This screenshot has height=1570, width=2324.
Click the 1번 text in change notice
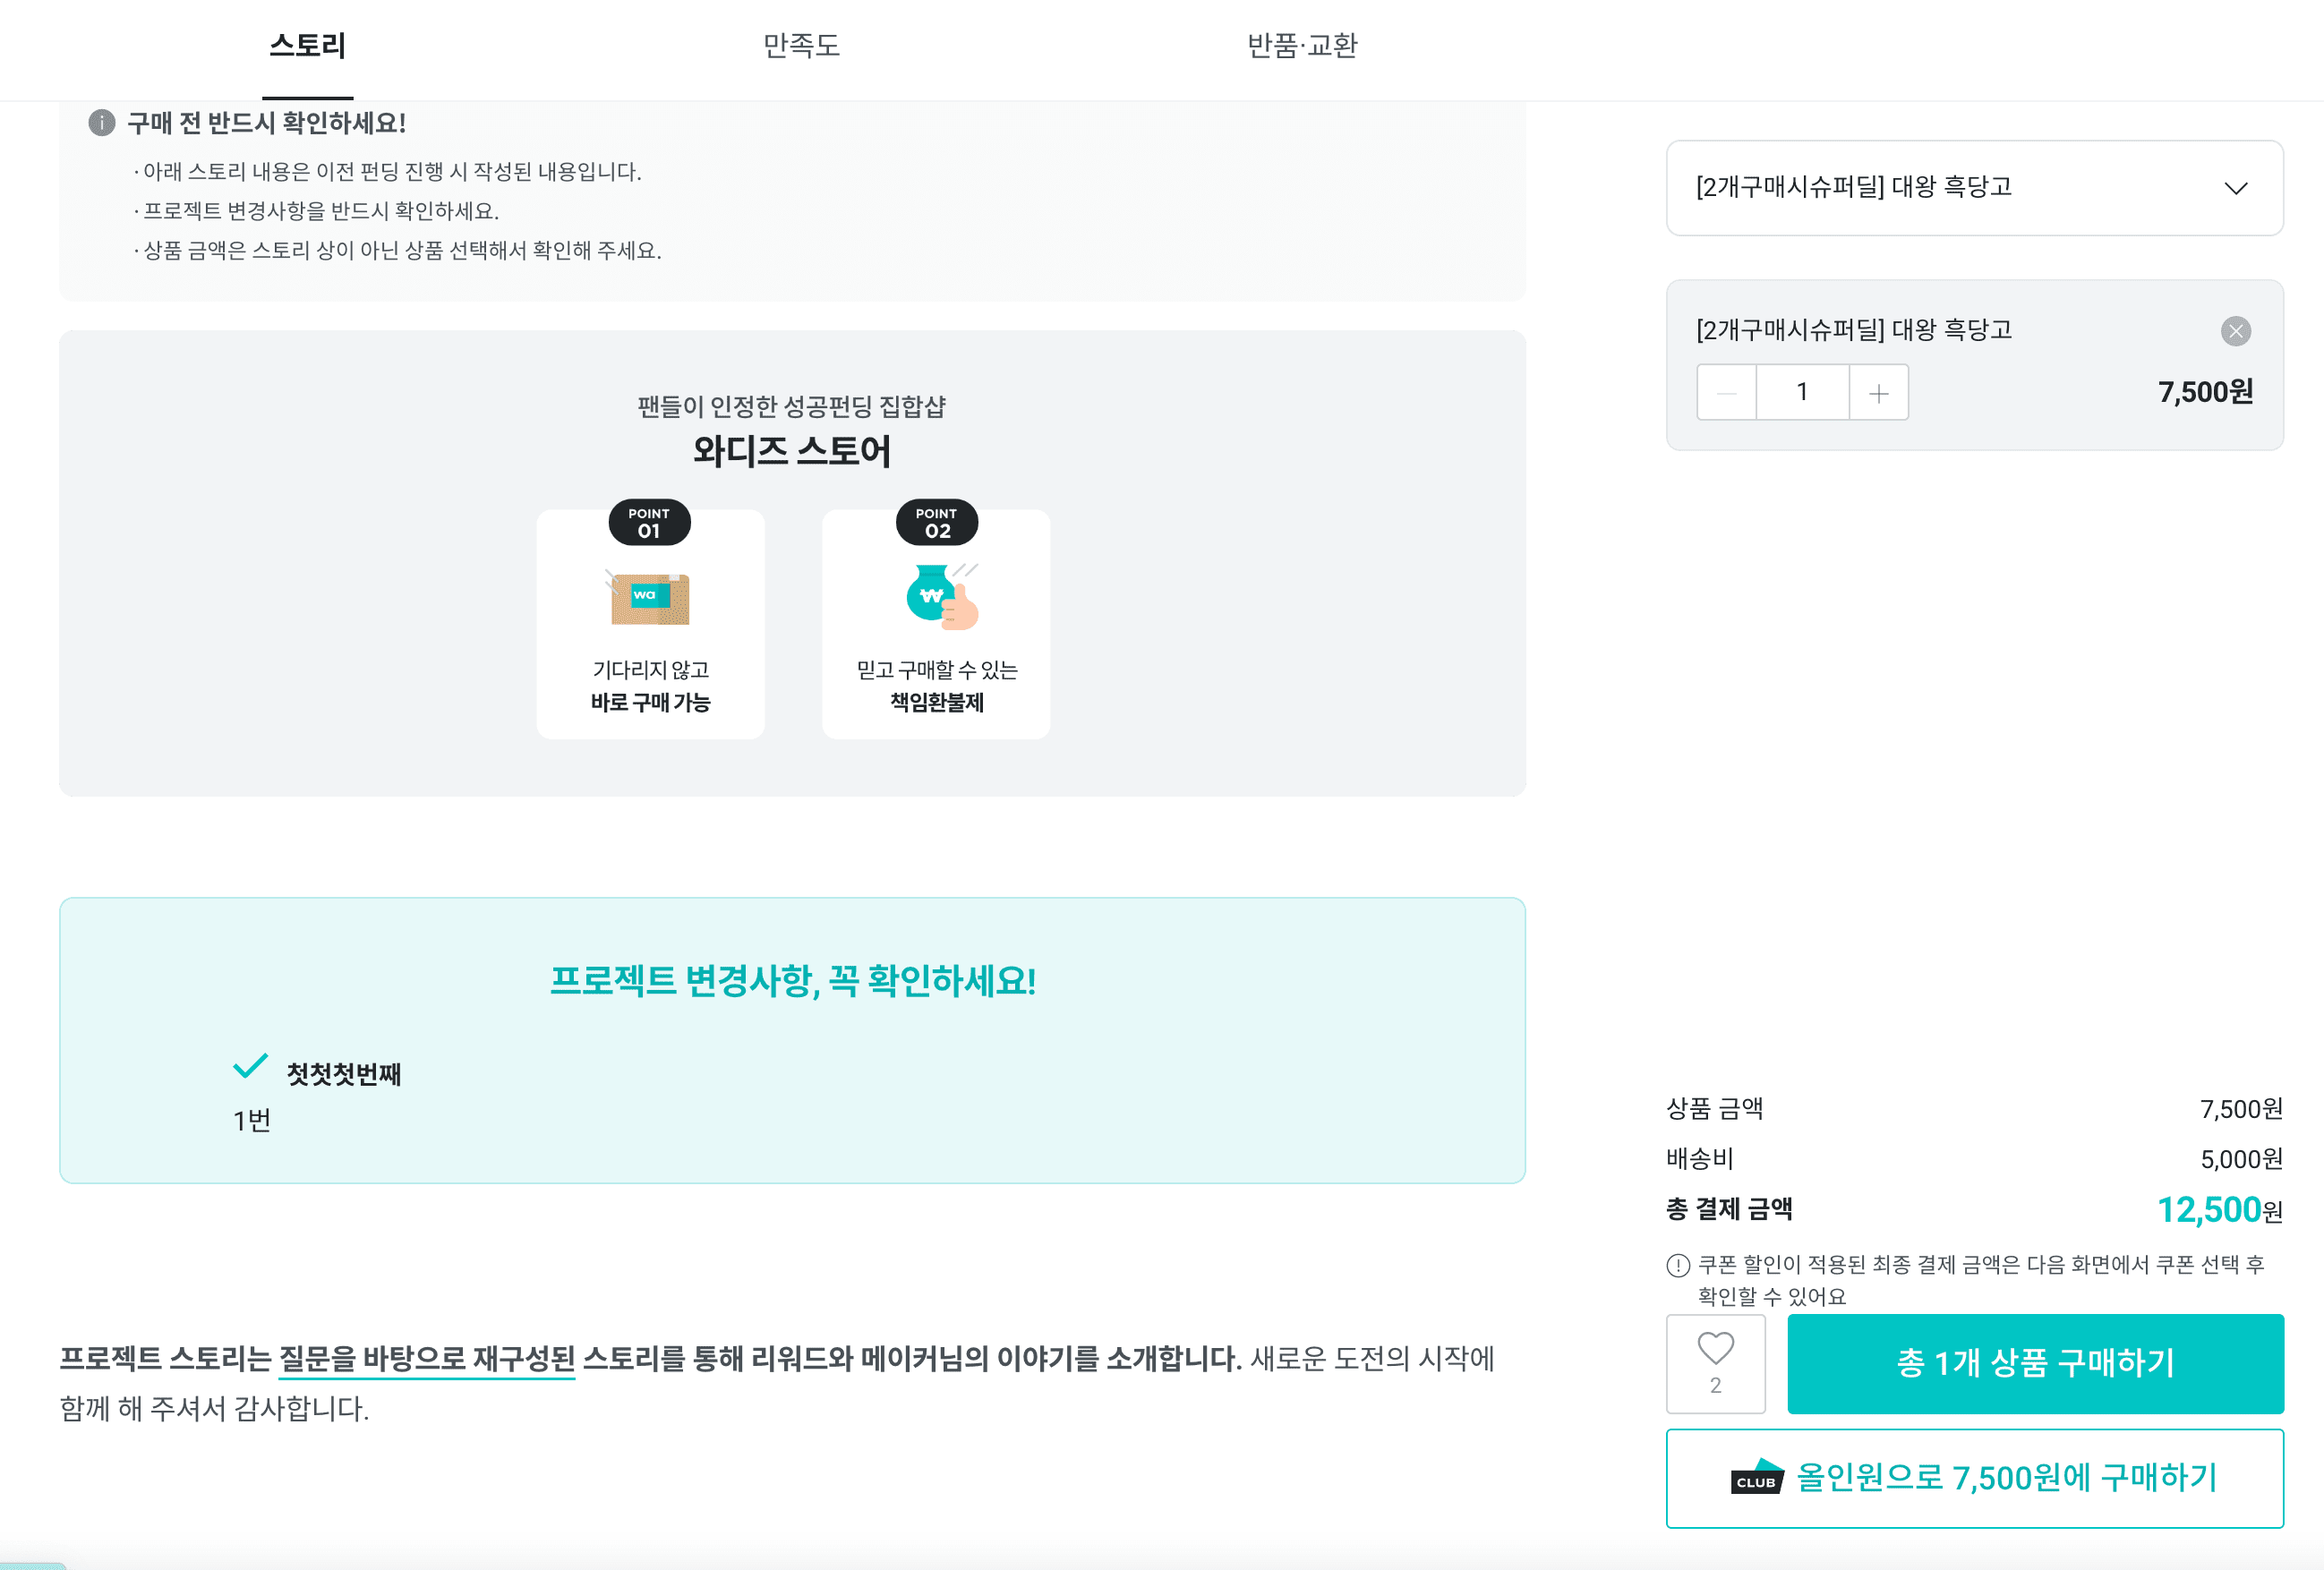252,1121
